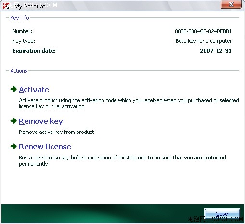Click the activation code description text

click(x=129, y=103)
